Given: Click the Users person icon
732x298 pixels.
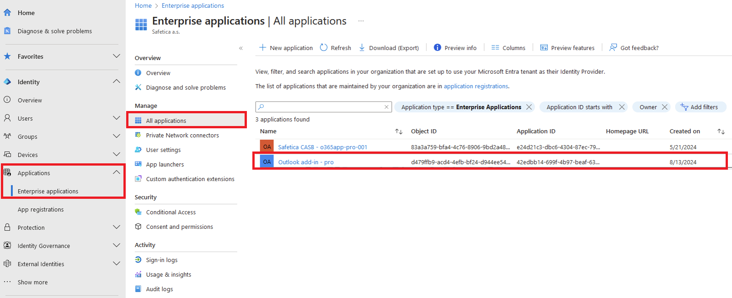Looking at the screenshot, I should coord(7,118).
